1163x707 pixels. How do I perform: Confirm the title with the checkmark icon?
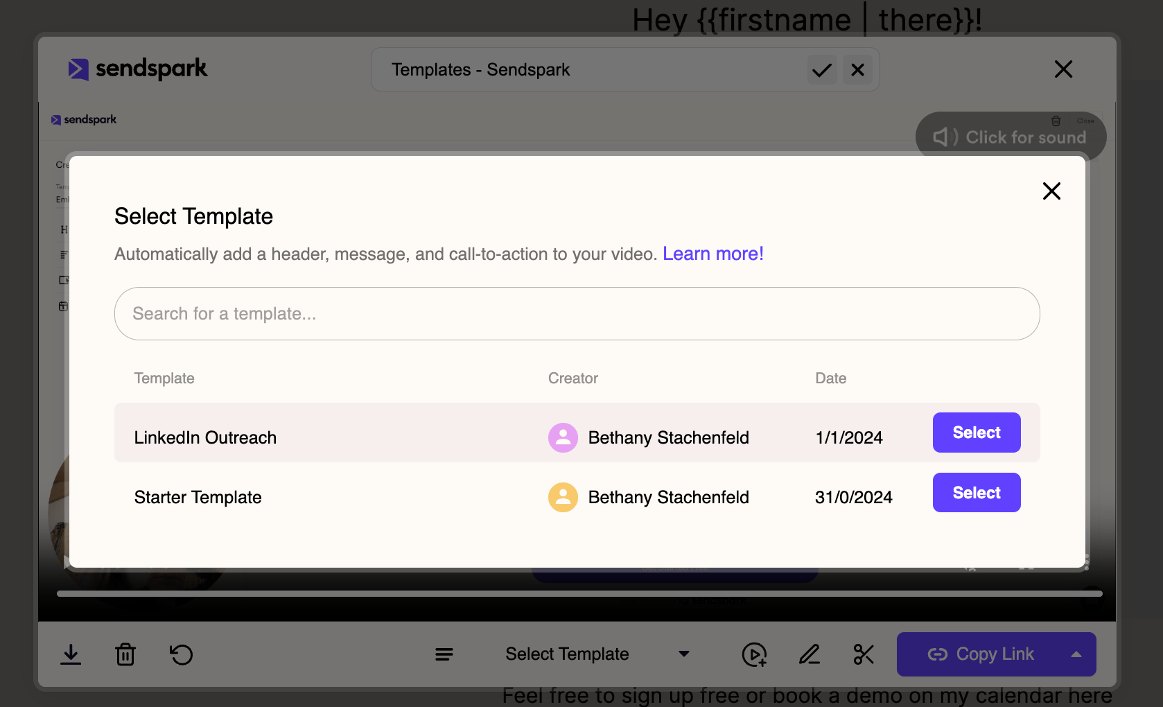coord(822,70)
